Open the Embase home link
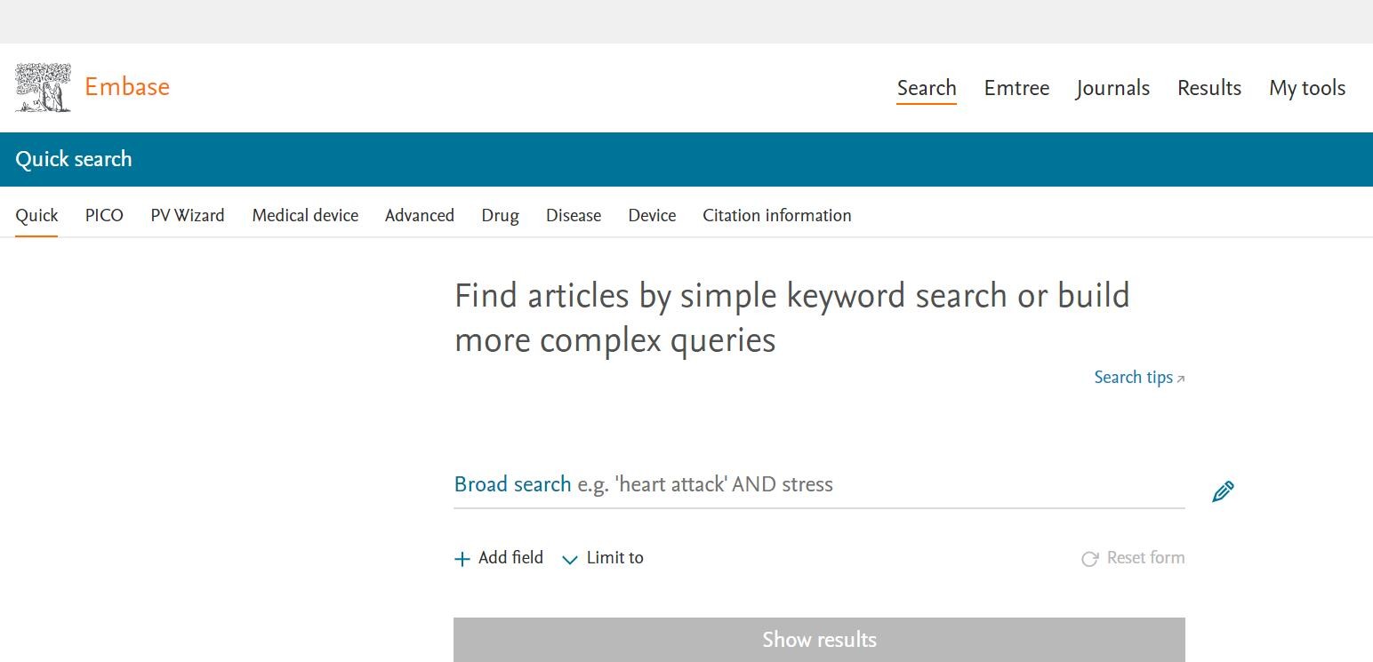The width and height of the screenshot is (1373, 662). click(x=127, y=87)
